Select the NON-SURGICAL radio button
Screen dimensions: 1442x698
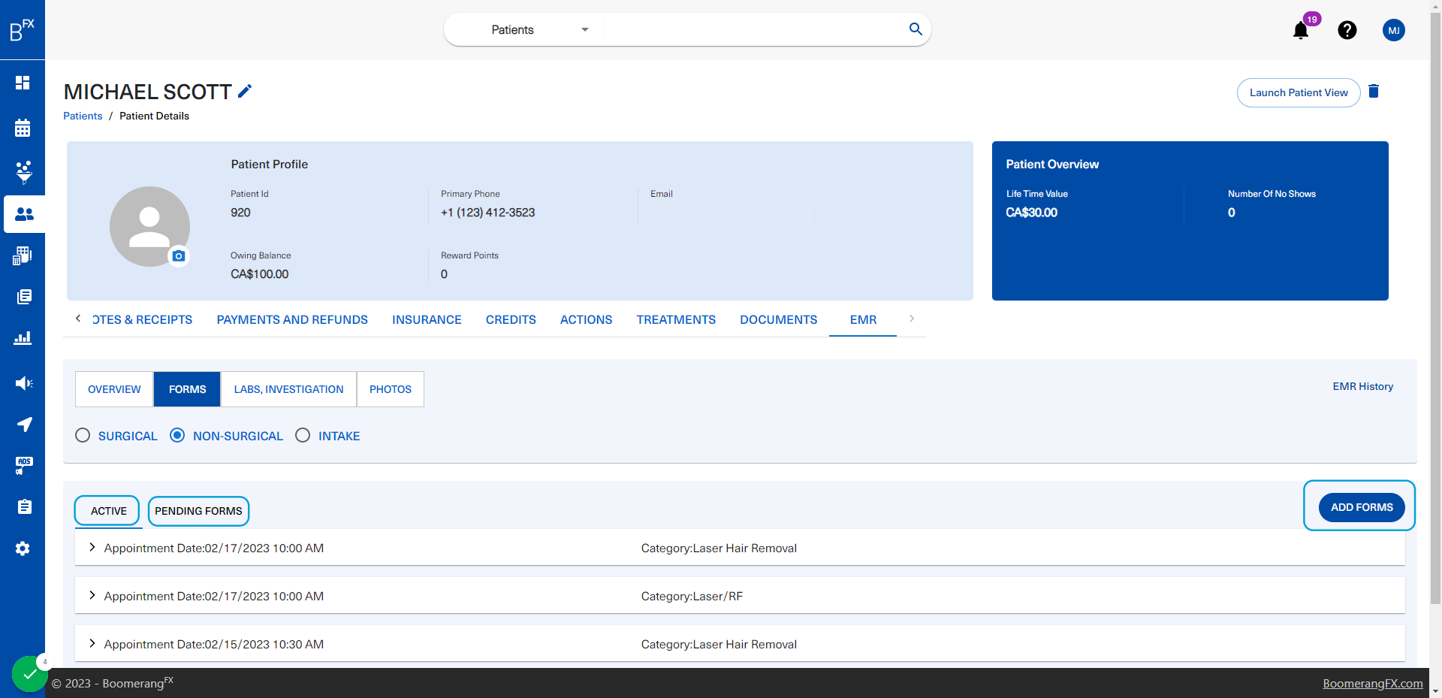177,435
